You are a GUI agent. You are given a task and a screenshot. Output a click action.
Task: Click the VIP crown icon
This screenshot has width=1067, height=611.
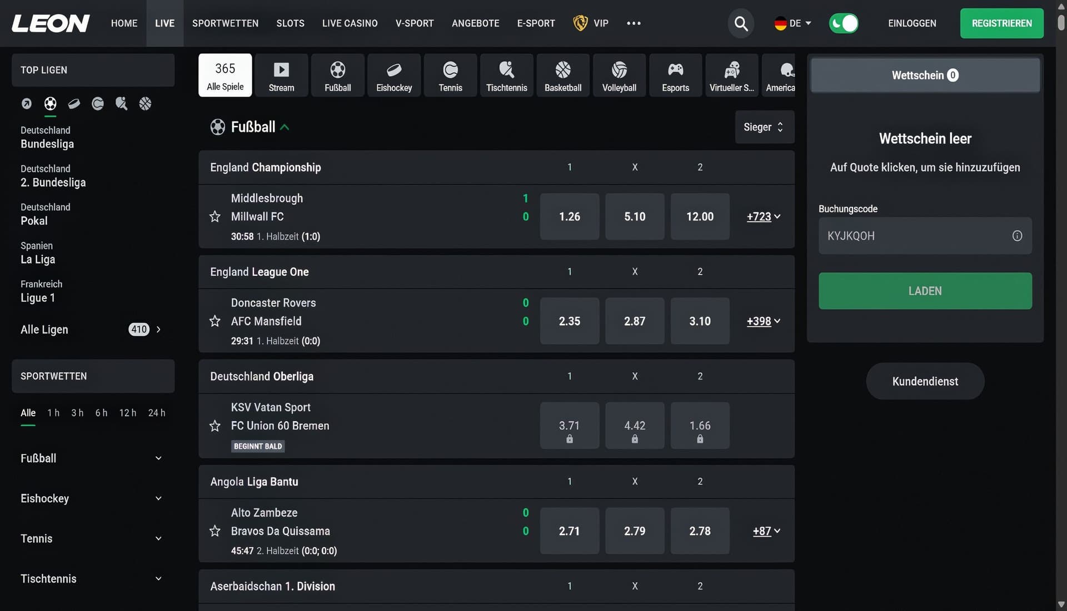[x=580, y=23]
